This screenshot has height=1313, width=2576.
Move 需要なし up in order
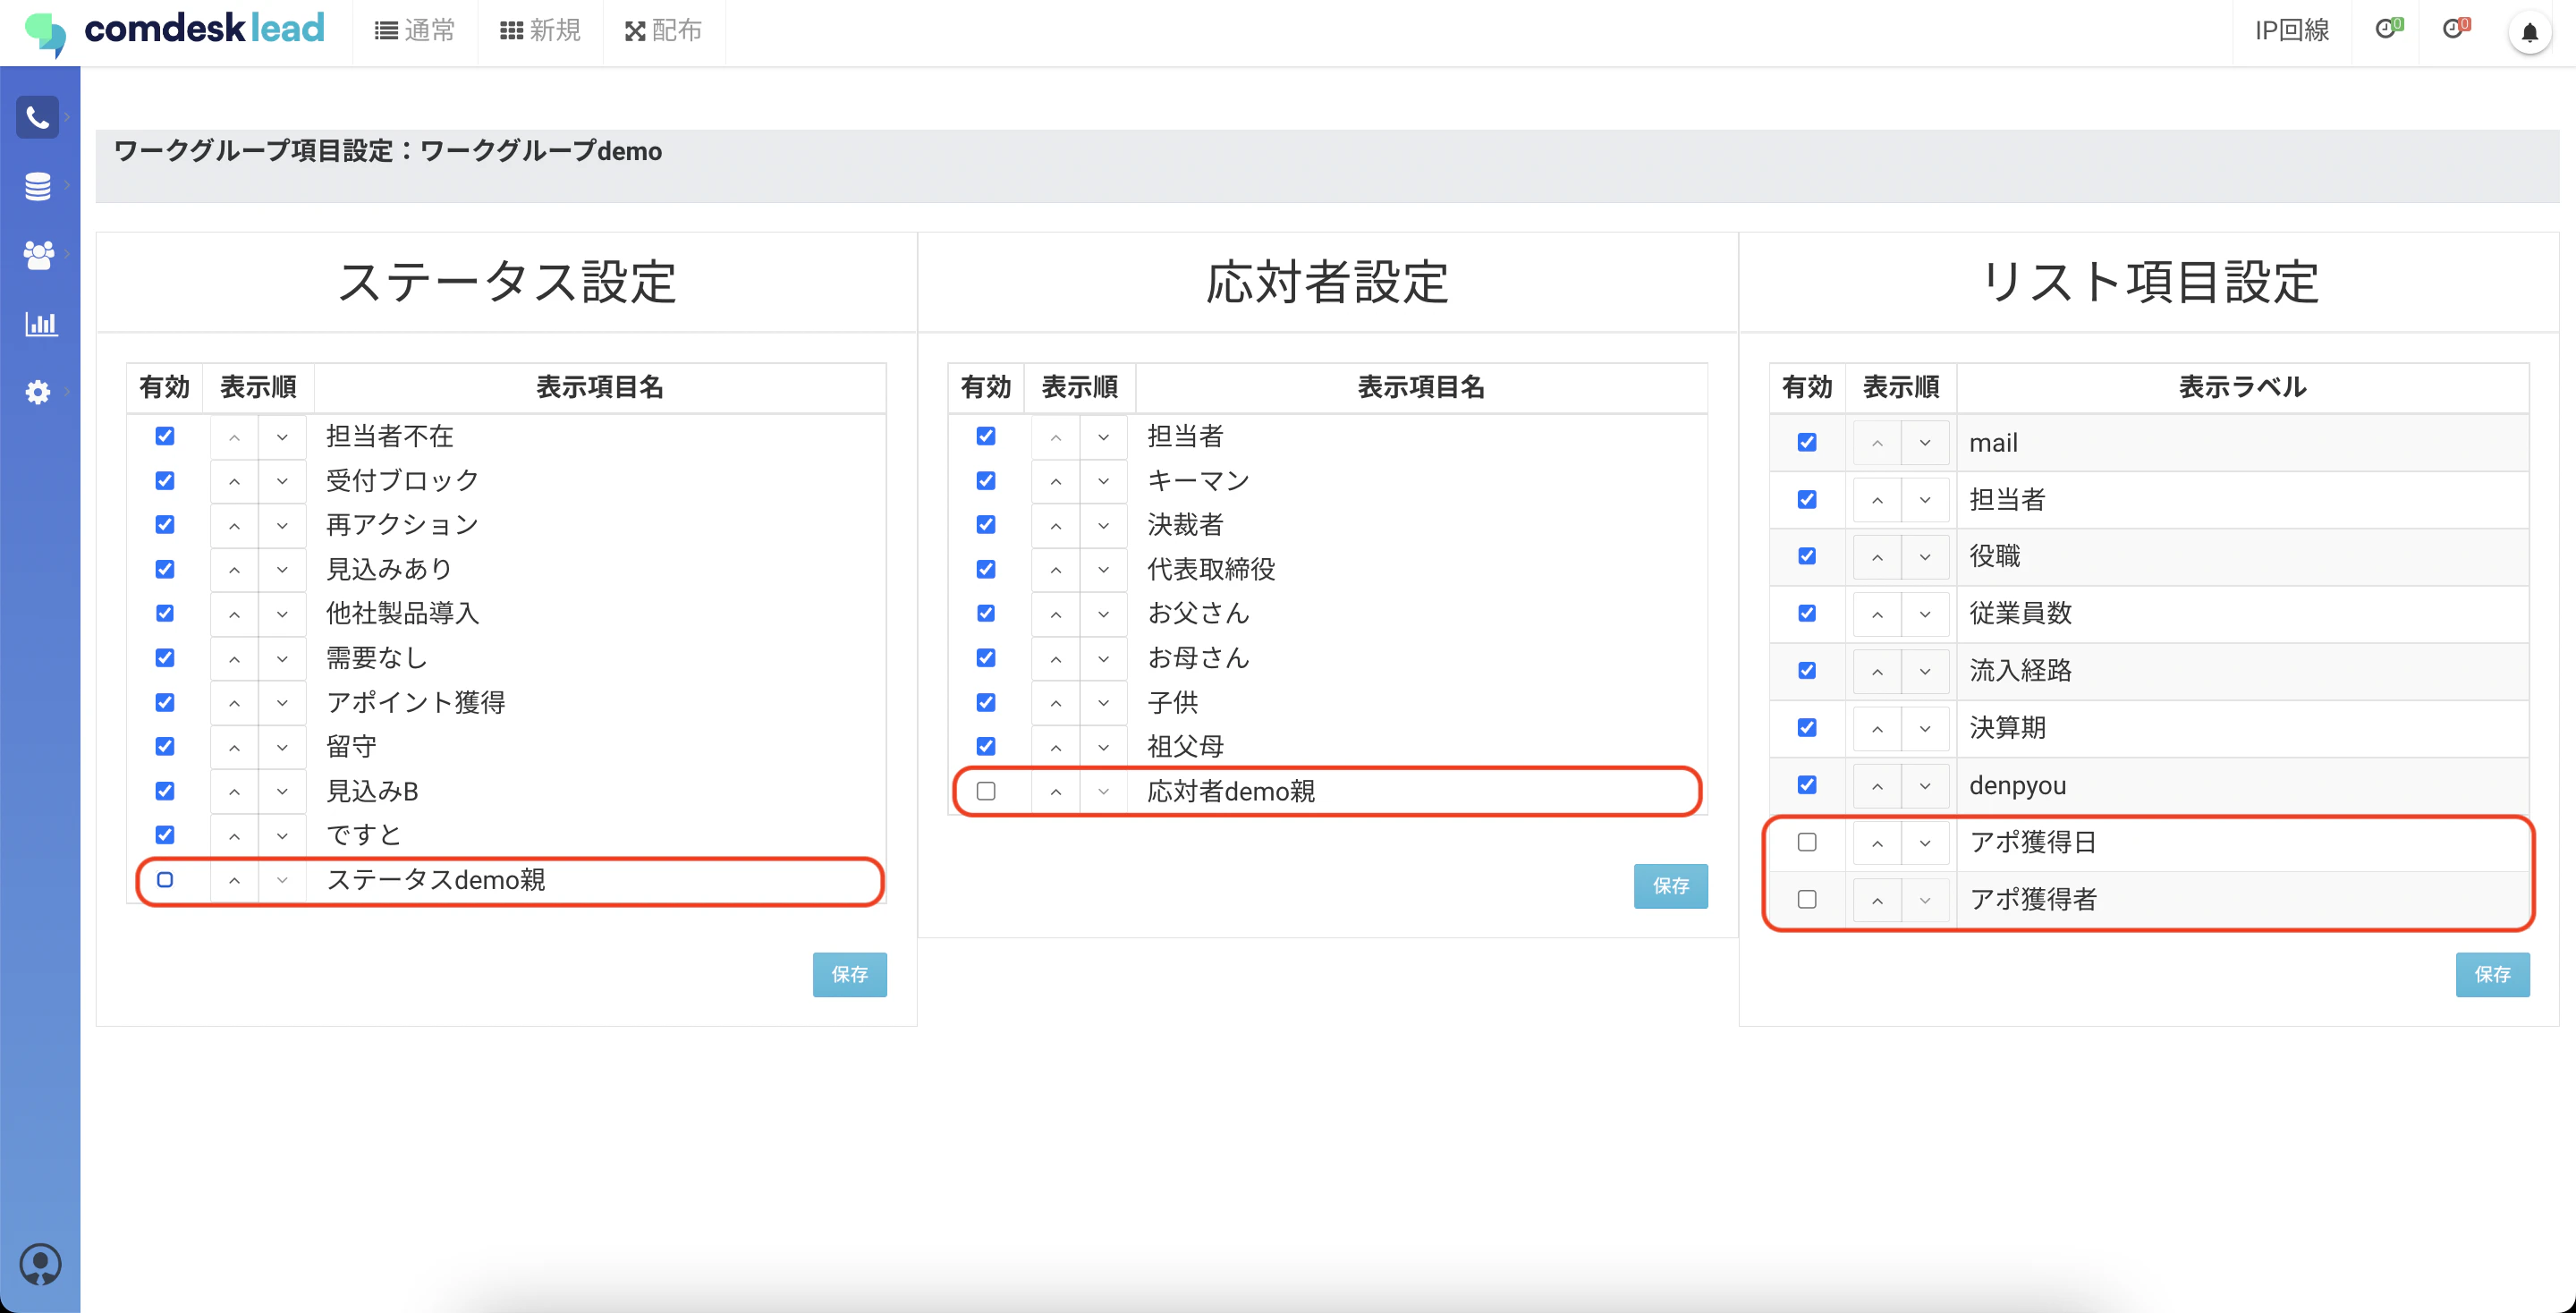pos(234,658)
